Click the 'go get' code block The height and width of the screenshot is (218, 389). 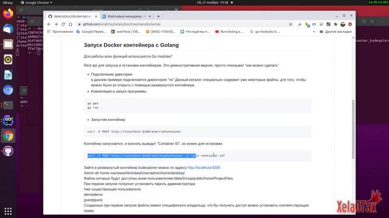click(198, 105)
